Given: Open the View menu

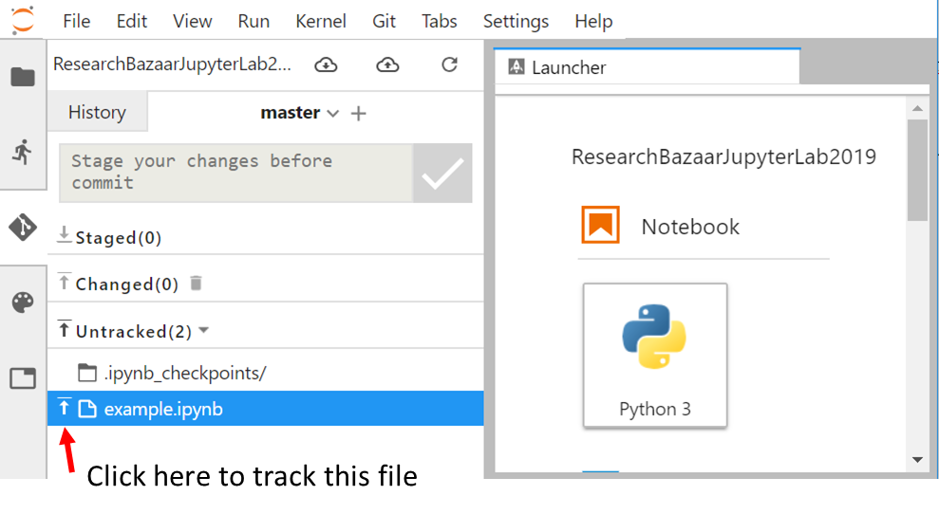Looking at the screenshot, I should tap(192, 21).
